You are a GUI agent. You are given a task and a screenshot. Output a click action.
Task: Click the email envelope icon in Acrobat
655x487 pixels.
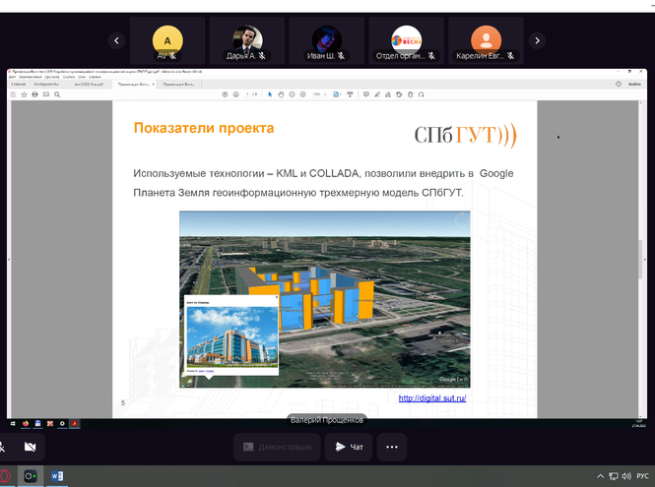46,94
